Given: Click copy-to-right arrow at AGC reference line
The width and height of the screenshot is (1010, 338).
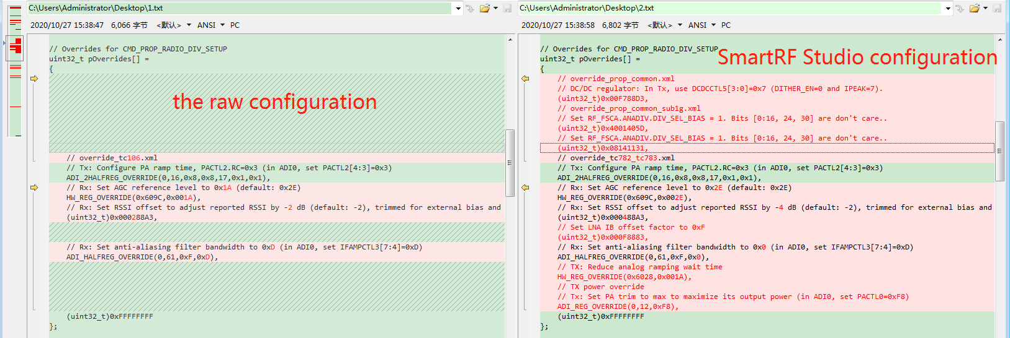Looking at the screenshot, I should tap(34, 188).
